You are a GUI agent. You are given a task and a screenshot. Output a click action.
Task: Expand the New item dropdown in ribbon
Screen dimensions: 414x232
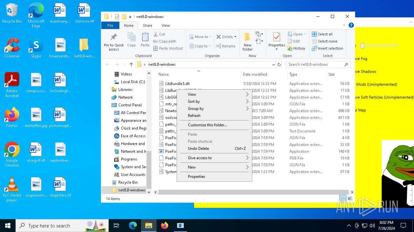[x=259, y=34]
